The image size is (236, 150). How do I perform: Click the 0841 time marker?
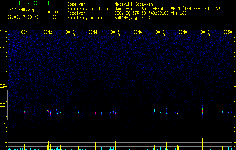coord(25,32)
